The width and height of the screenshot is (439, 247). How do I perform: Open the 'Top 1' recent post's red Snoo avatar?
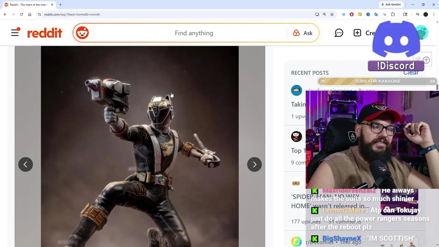click(296, 137)
